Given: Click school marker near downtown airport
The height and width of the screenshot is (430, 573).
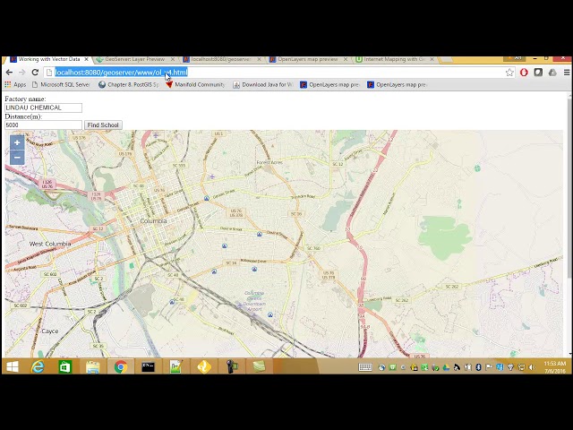Looking at the screenshot, I should 270,314.
